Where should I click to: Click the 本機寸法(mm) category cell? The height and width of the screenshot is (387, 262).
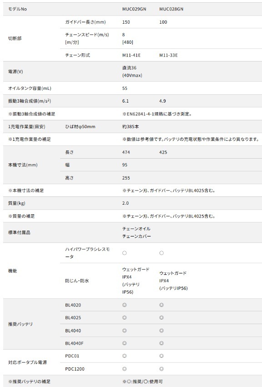(23, 165)
